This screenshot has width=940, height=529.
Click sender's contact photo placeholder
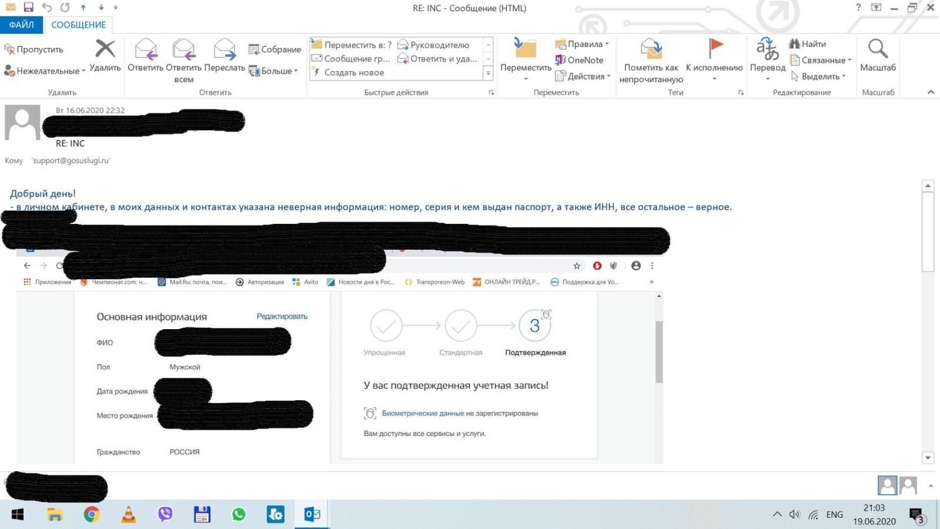click(22, 122)
